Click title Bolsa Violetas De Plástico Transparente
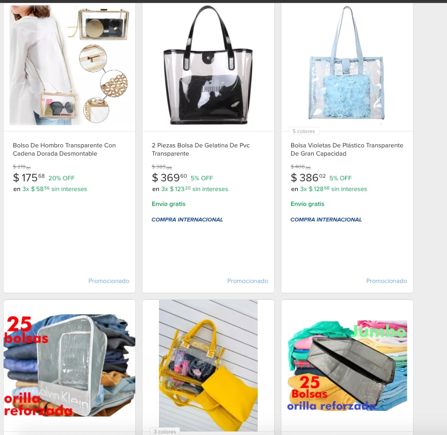This screenshot has width=447, height=435. coord(347,149)
